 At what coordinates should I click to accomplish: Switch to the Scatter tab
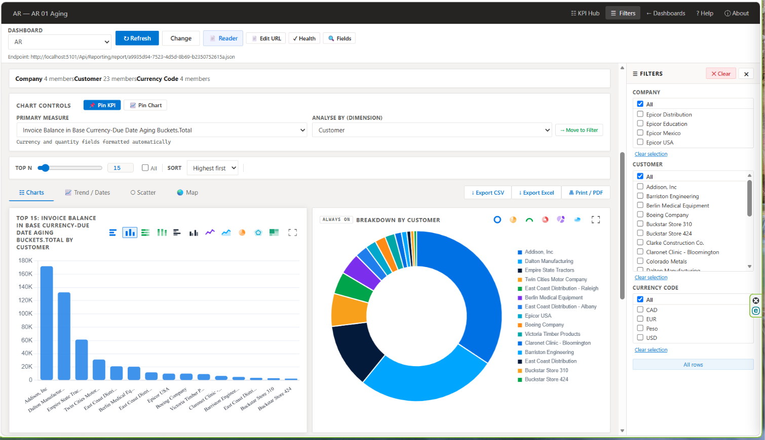pos(143,193)
